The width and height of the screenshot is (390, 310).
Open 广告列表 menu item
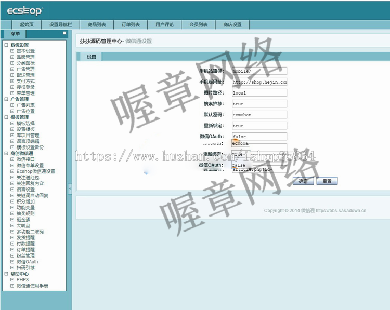pyautogui.click(x=25, y=105)
